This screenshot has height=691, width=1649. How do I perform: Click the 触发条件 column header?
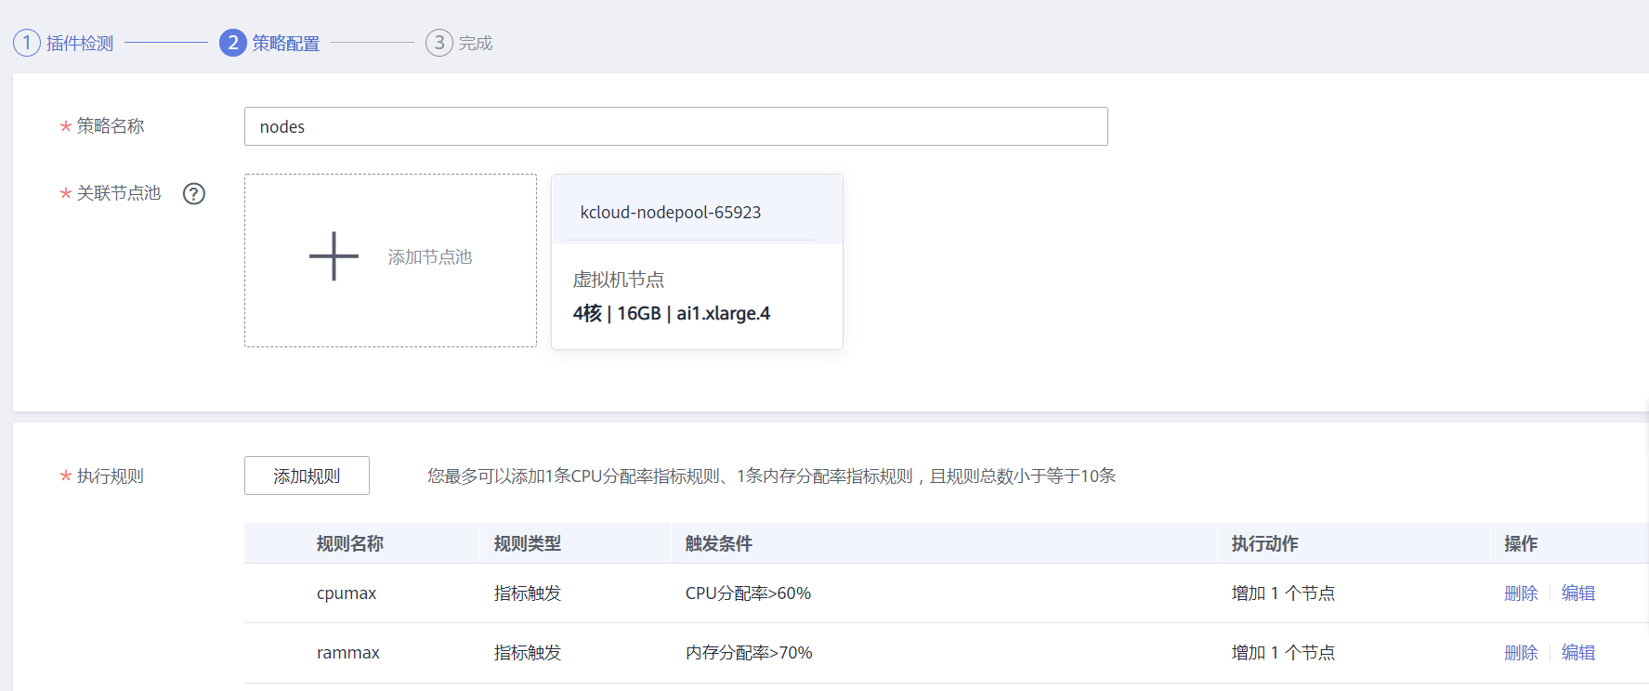pyautogui.click(x=719, y=543)
